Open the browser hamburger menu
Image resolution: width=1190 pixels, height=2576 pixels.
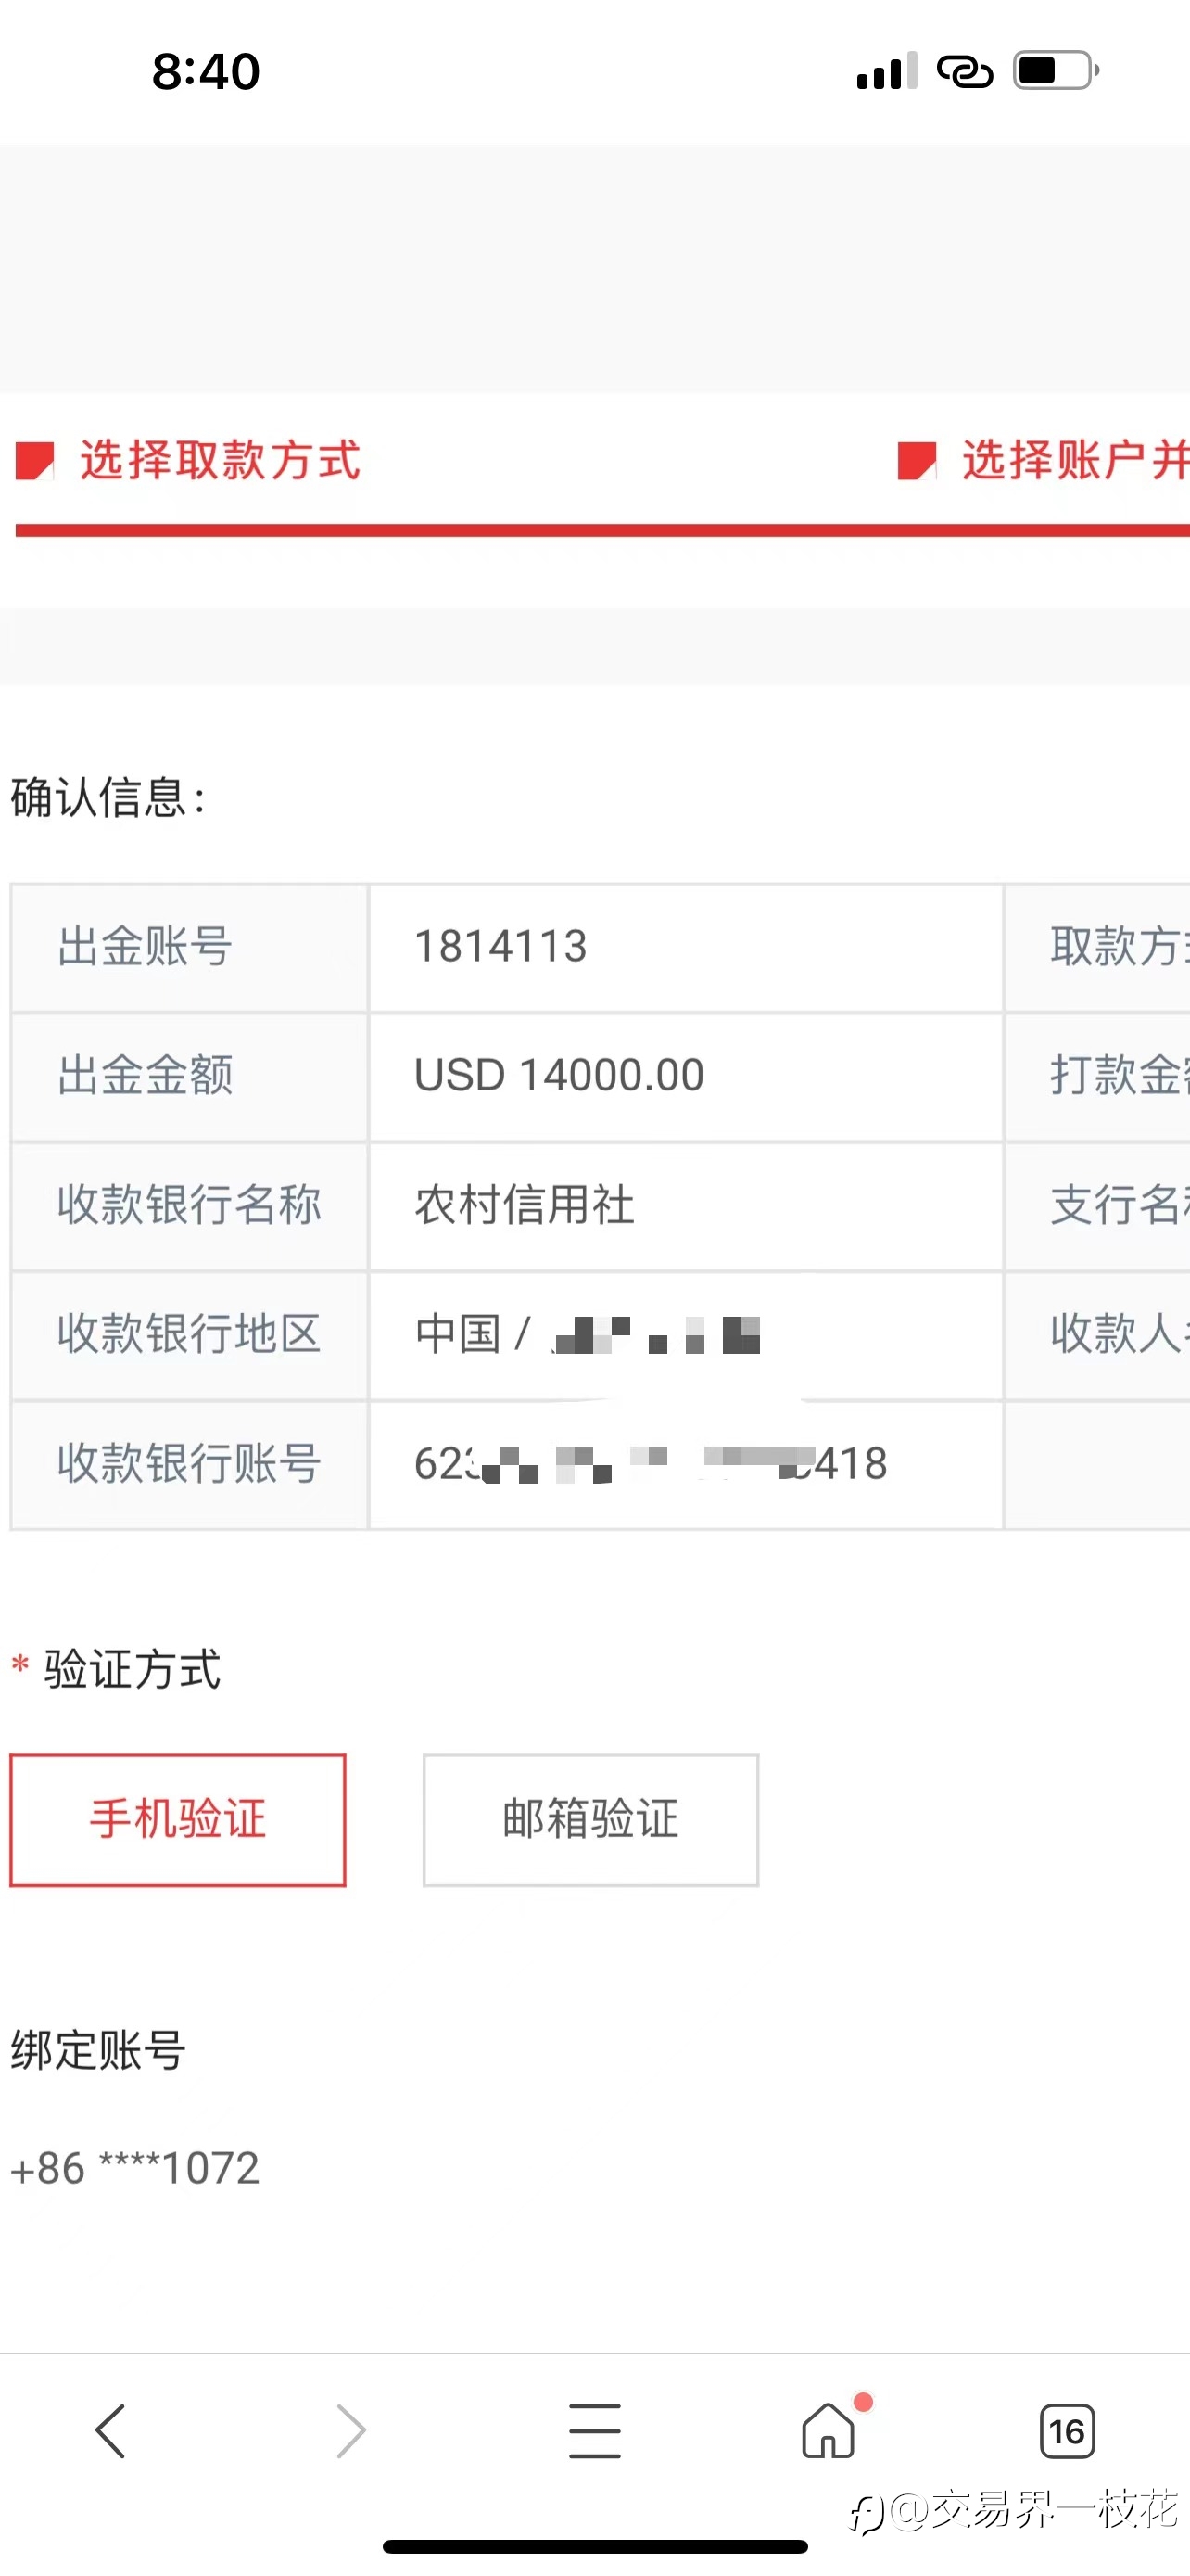tap(594, 2431)
